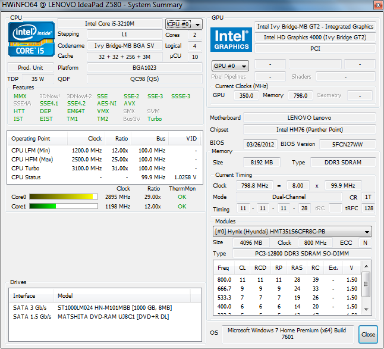Image resolution: width=384 pixels, height=349 pixels.
Task: Expand the Hynix memory module dropdown
Action: pos(292,232)
